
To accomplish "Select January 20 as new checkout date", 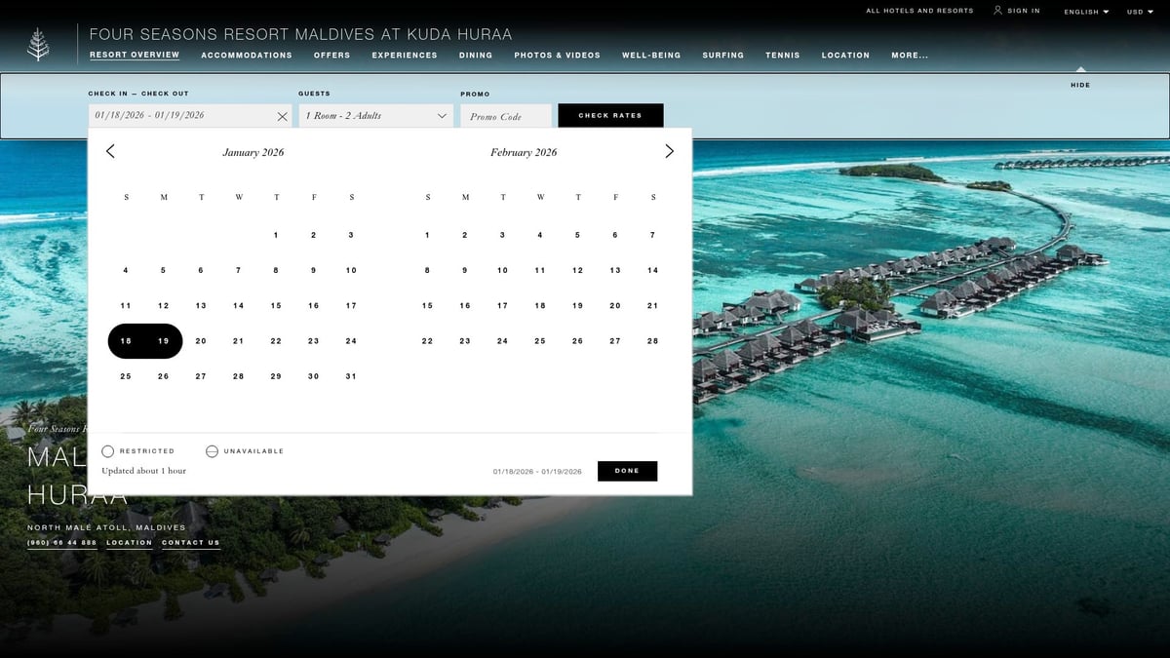I will pyautogui.click(x=201, y=340).
